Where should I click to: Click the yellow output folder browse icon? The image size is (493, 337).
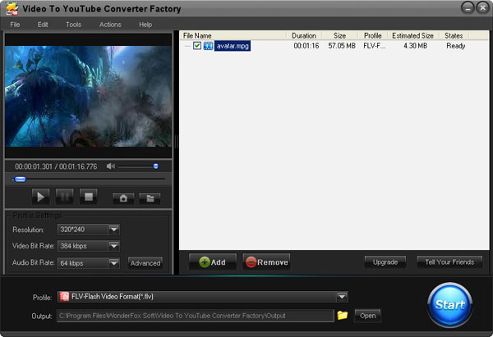click(x=343, y=315)
